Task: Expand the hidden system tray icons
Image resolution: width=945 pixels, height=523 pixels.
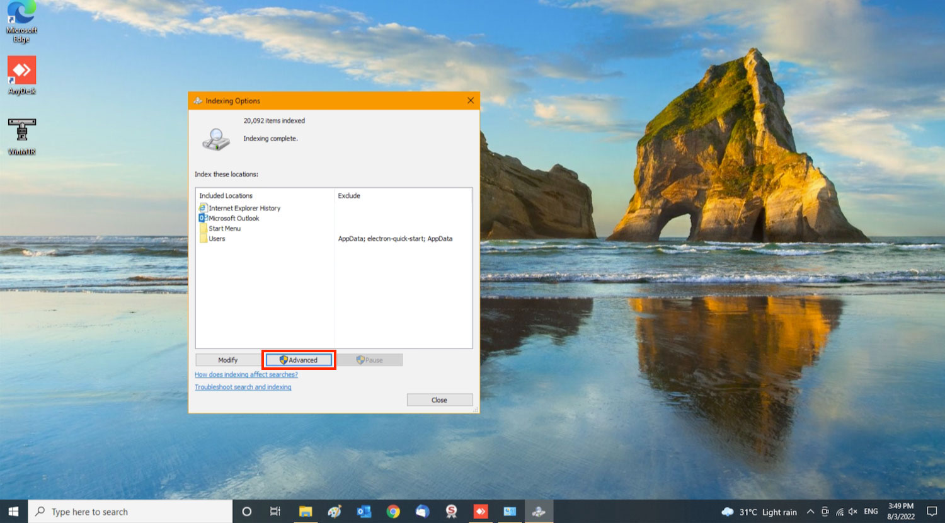Action: tap(810, 512)
